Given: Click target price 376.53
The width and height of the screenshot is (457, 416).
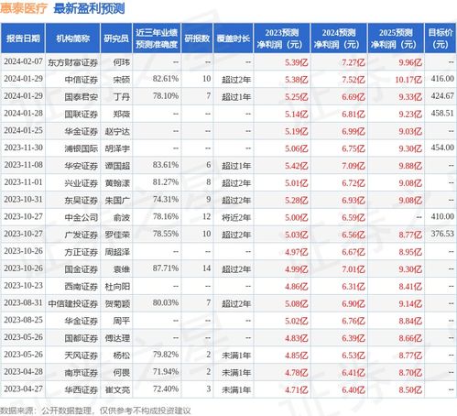Looking at the screenshot, I should [x=442, y=234].
